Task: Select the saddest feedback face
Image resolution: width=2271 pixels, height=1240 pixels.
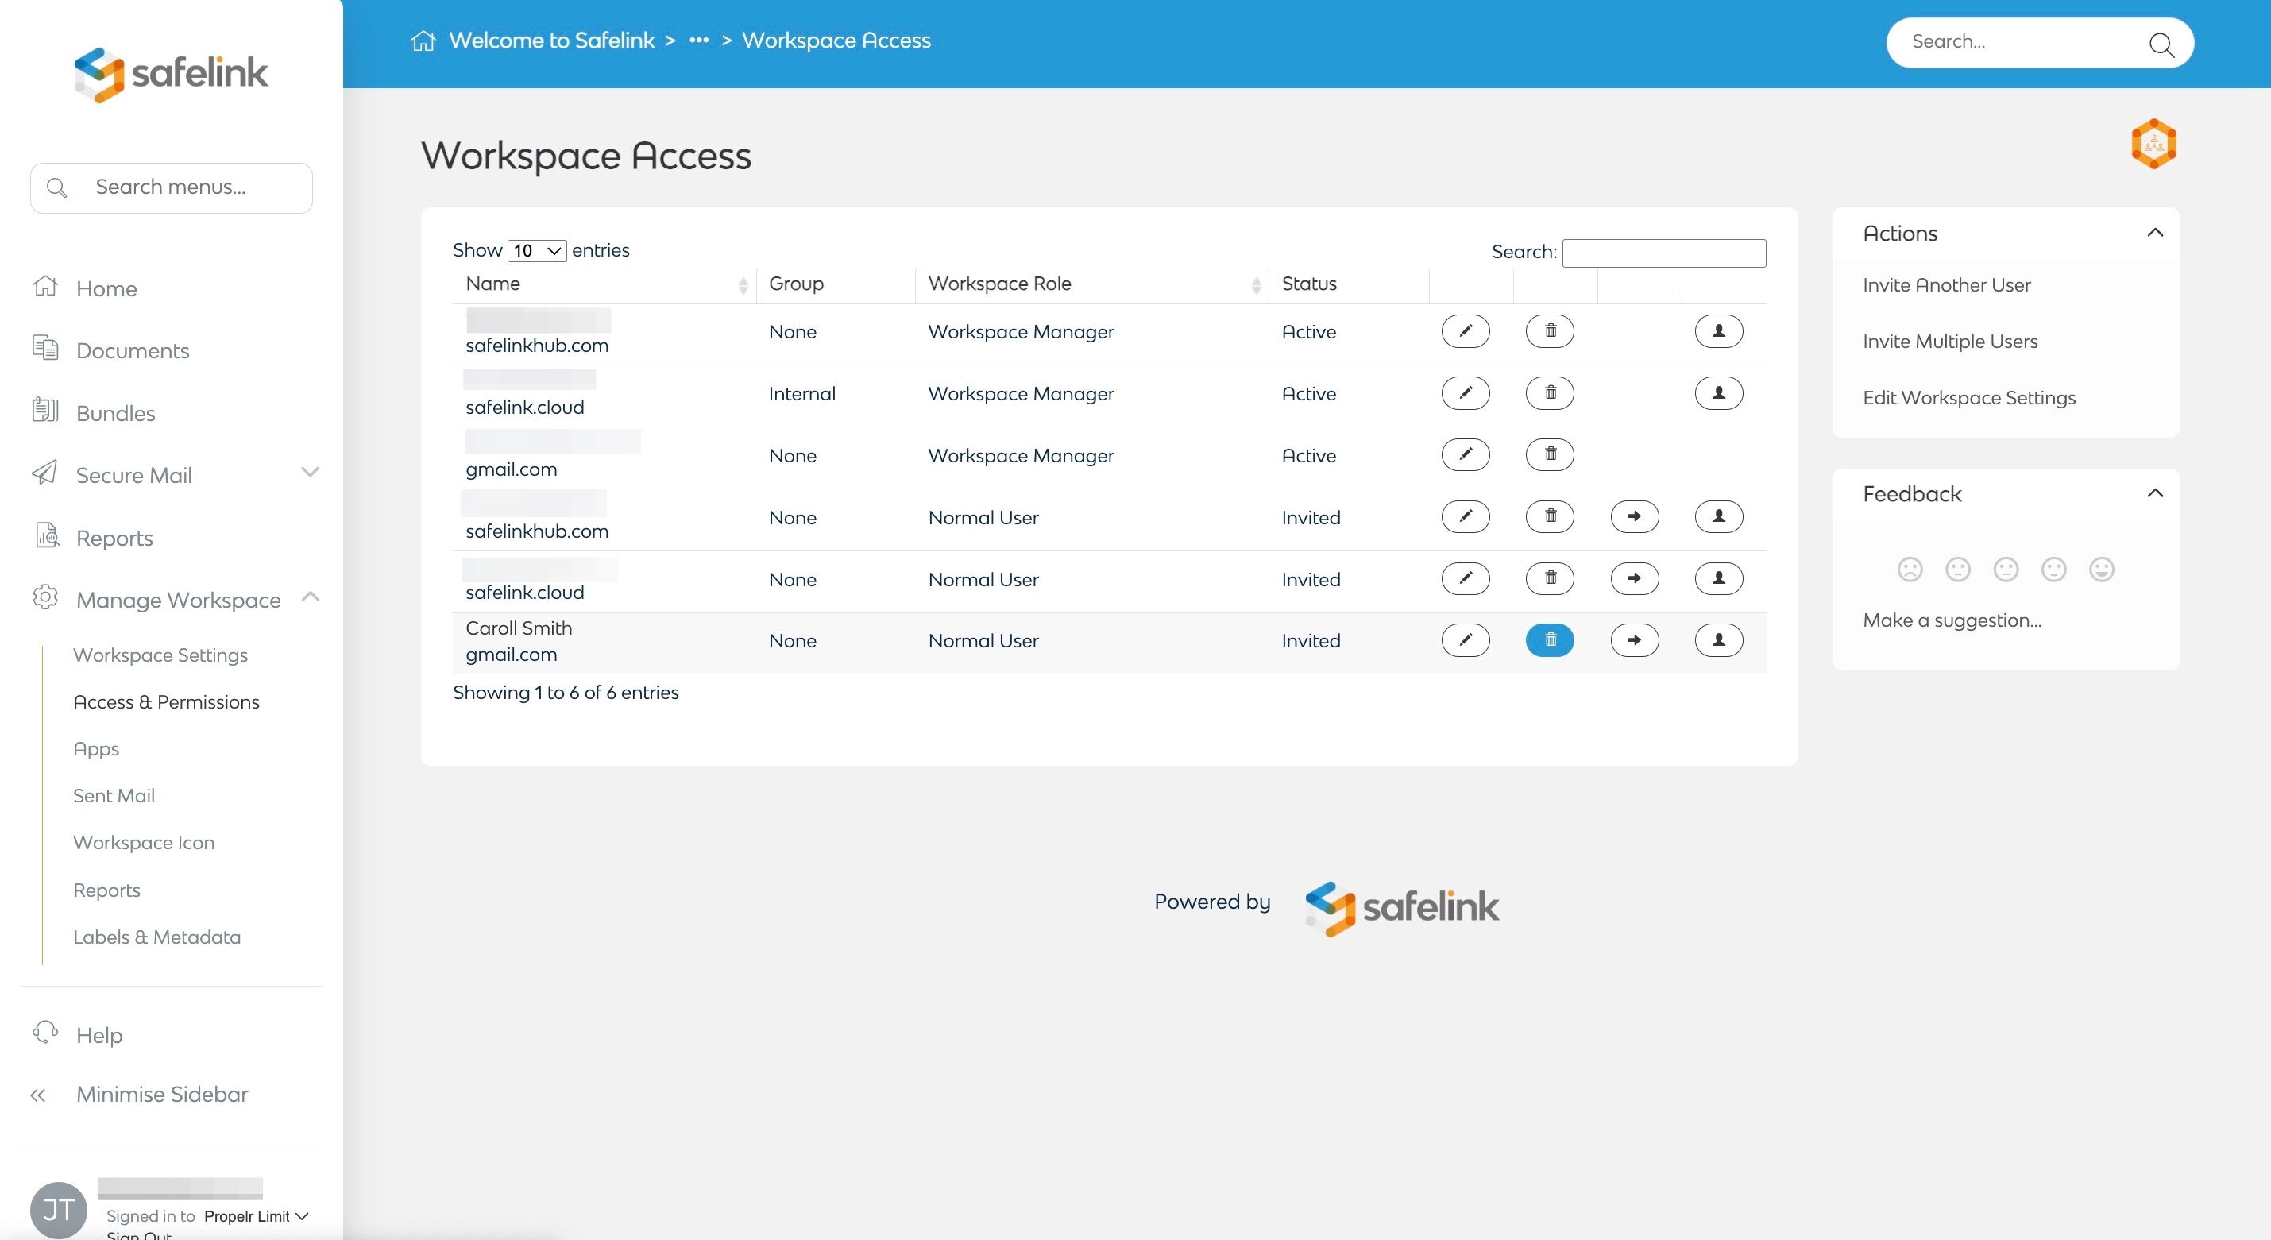Action: tap(1910, 570)
